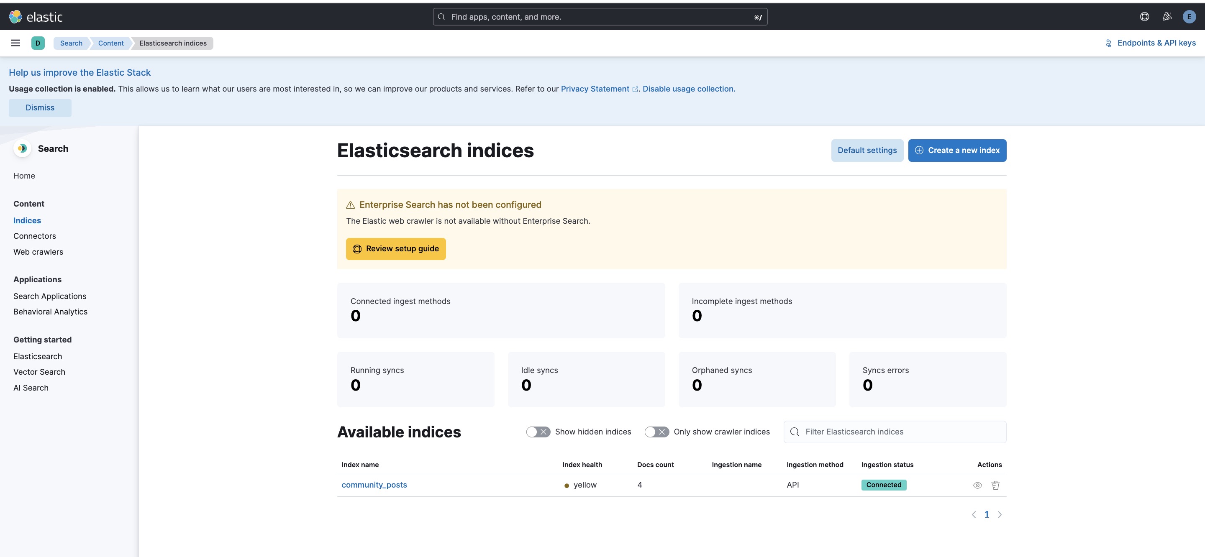
Task: Open the help menu icon
Action: point(1144,17)
